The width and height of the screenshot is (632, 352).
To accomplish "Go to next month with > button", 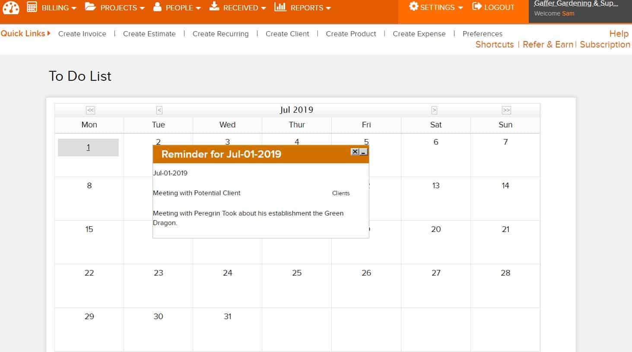I will 434,110.
